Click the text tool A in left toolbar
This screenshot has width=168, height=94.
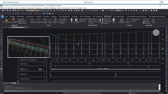[1, 71]
